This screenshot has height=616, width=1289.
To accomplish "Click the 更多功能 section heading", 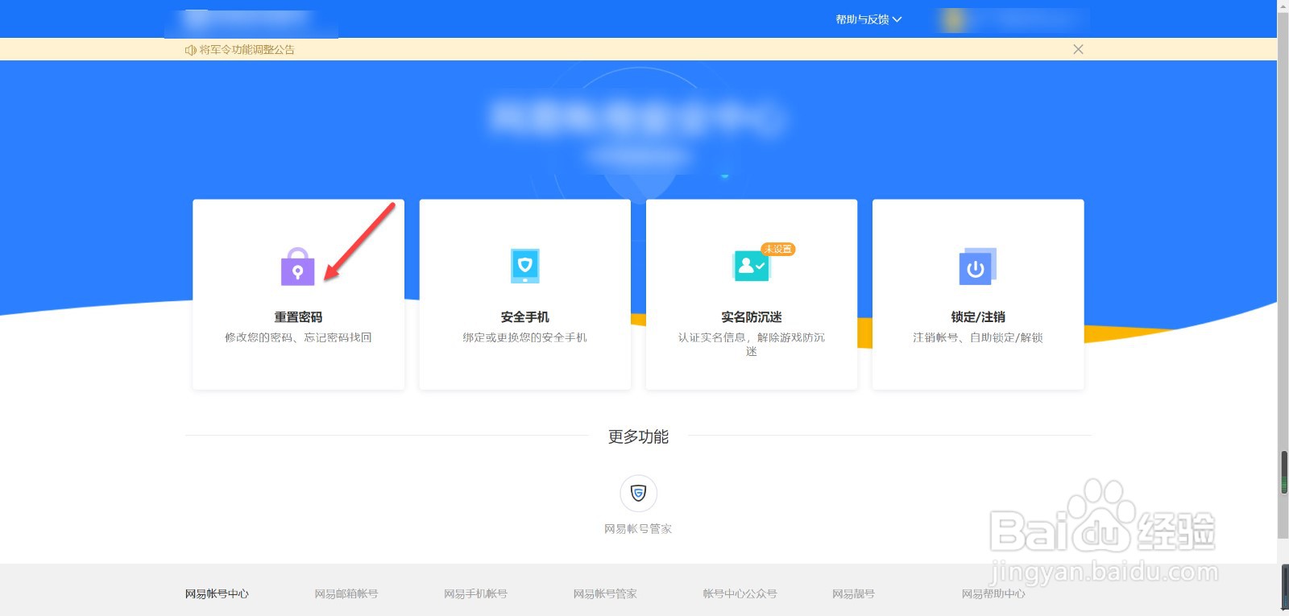I will pos(638,436).
